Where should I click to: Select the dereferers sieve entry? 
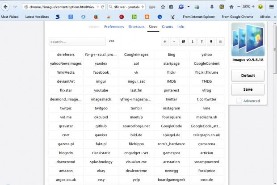tap(66, 55)
